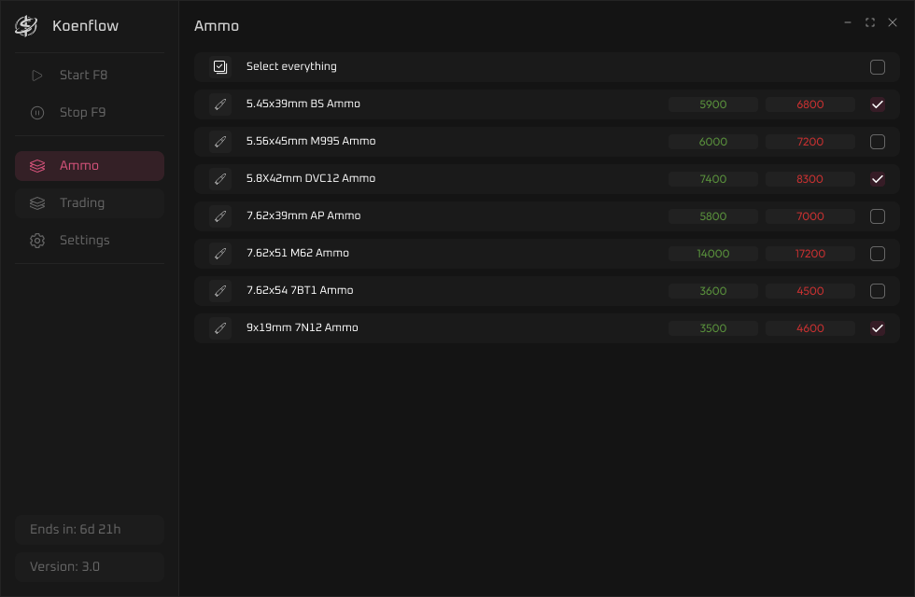Click the bullet icon for 9x19mm 7N12 Ammo
Viewport: 915px width, 597px height.
pyautogui.click(x=220, y=328)
